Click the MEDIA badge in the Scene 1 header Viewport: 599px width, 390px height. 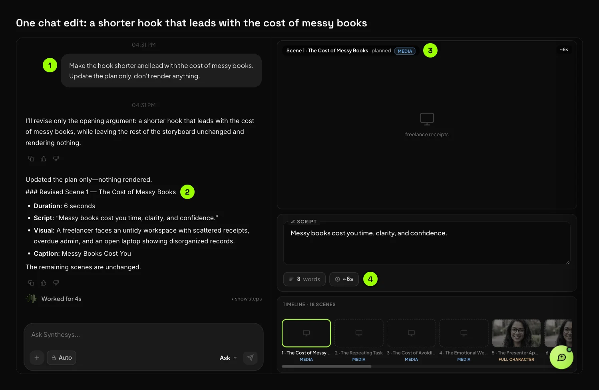(405, 51)
